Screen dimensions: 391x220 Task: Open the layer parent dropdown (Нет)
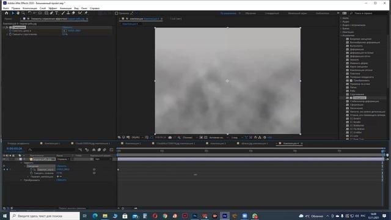(x=103, y=159)
